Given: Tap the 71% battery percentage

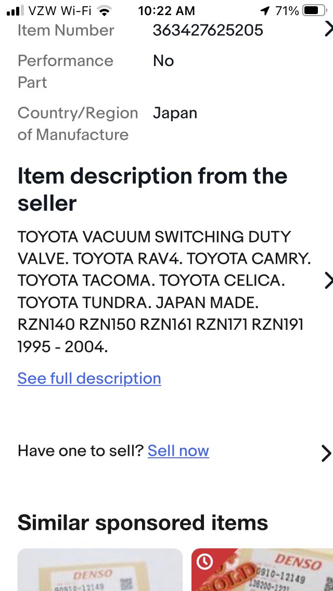Looking at the screenshot, I should (x=287, y=11).
